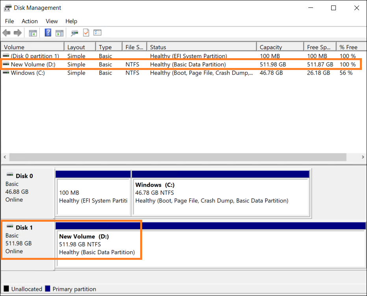The height and width of the screenshot is (296, 367).
Task: Toggle the Show/Hide Console Tree toolbar icon
Action: [x=33, y=33]
